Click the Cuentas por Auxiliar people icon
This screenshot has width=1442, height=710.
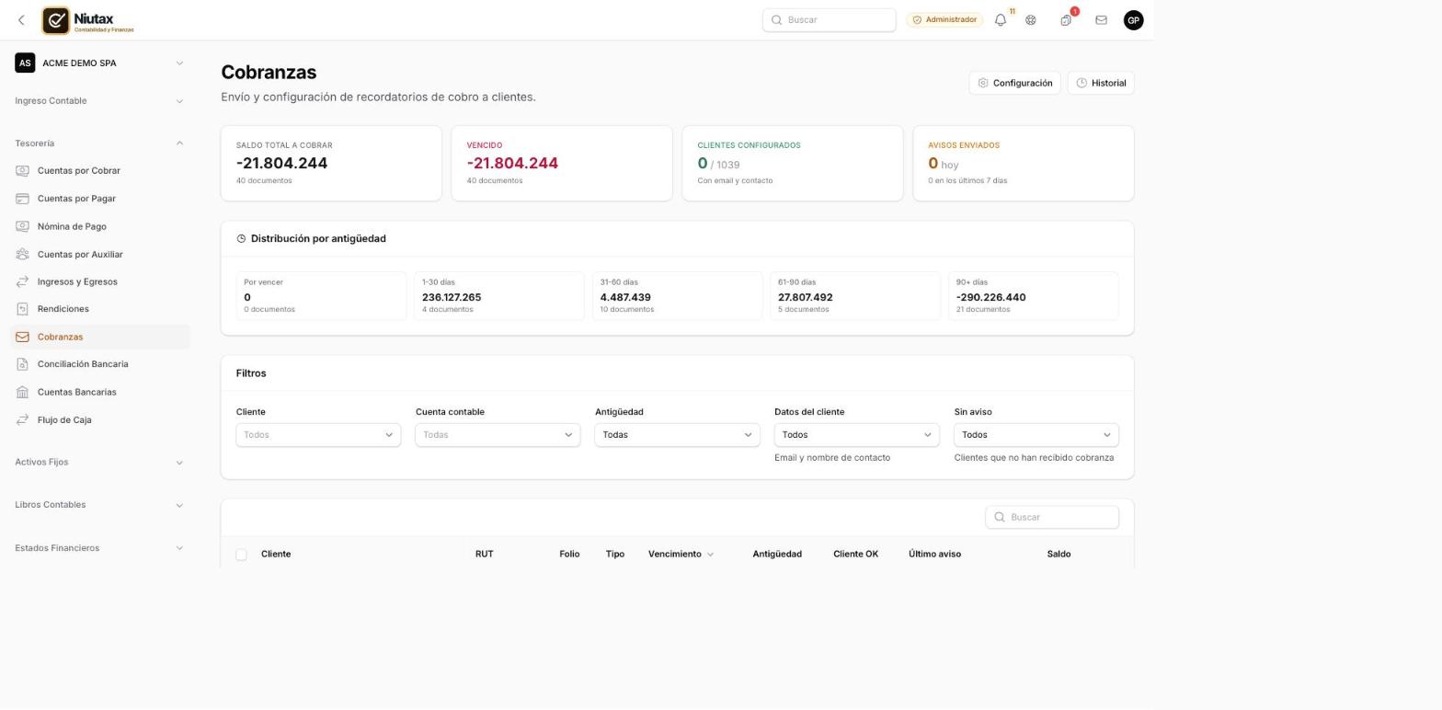pyautogui.click(x=22, y=255)
